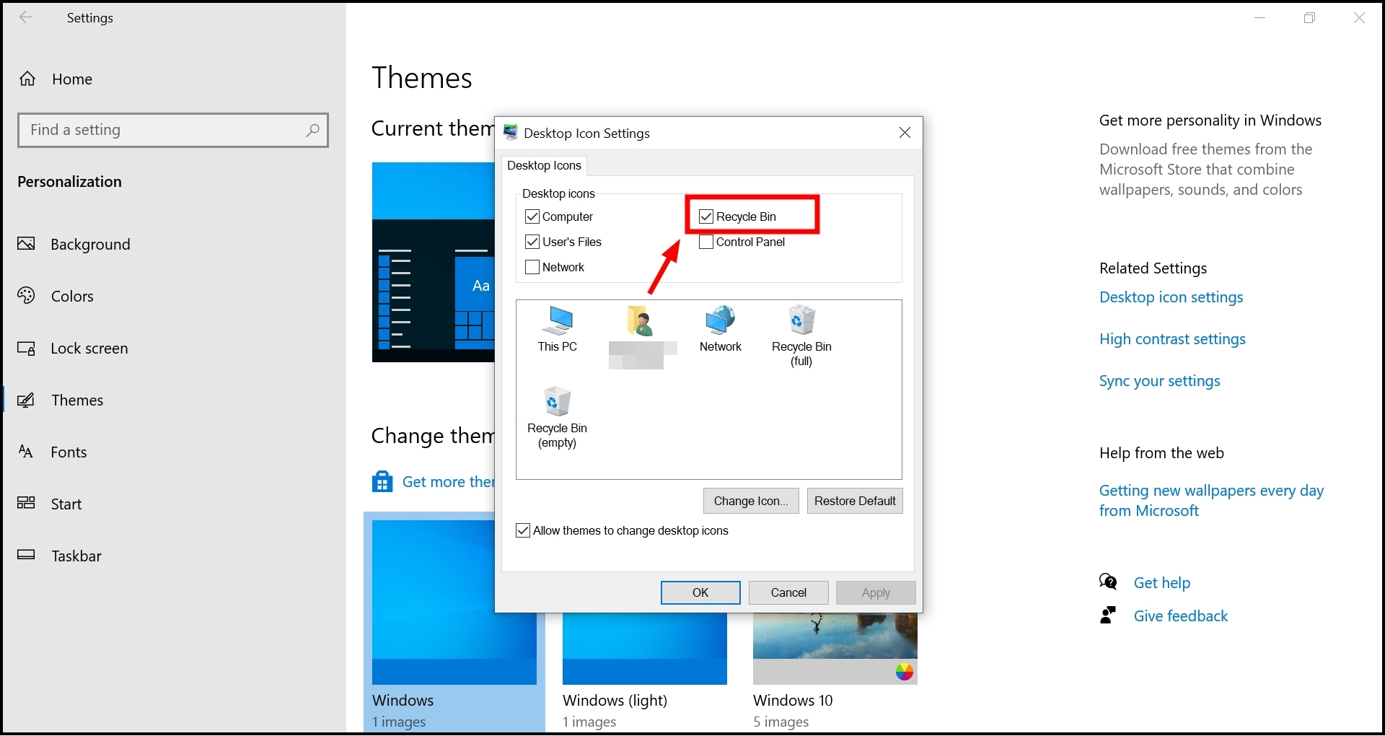1385x736 pixels.
Task: Click the Taskbar icon in sidebar
Action: tap(26, 555)
